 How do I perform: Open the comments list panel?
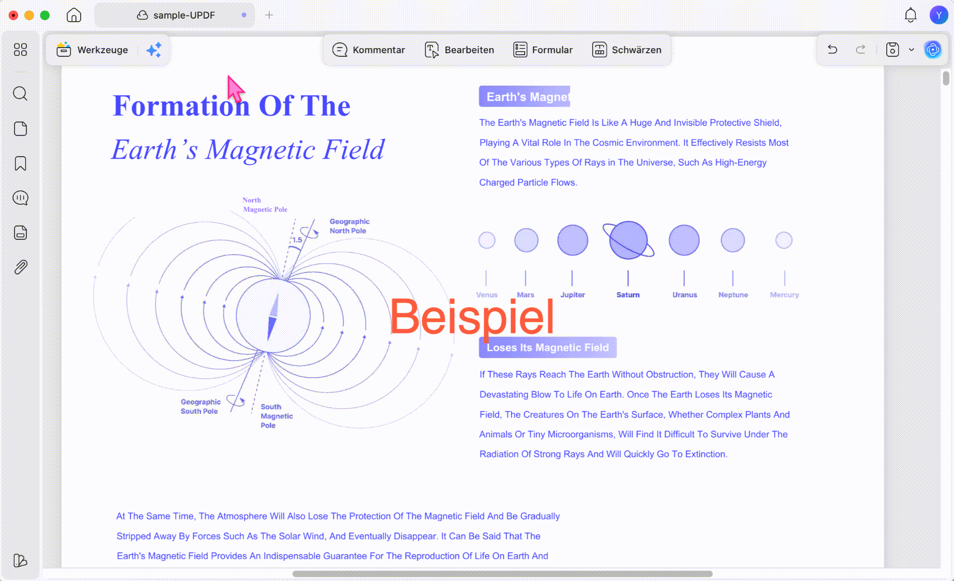pyautogui.click(x=20, y=198)
